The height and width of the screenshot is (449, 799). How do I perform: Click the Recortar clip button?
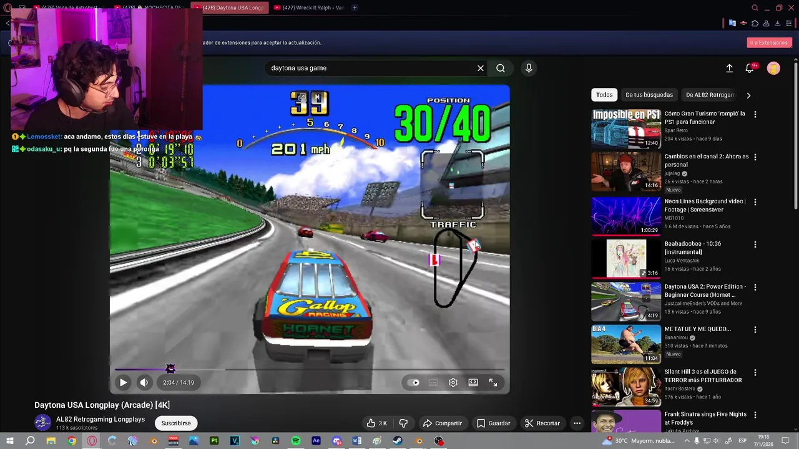[542, 423]
